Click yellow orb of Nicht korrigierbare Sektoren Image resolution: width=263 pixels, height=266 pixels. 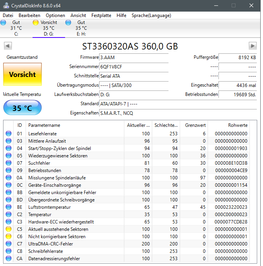[x=9, y=237]
